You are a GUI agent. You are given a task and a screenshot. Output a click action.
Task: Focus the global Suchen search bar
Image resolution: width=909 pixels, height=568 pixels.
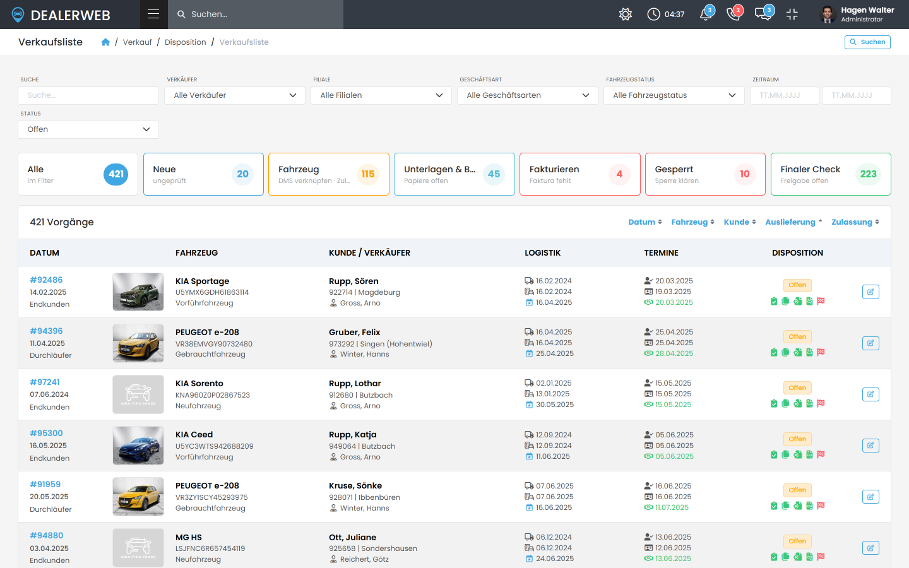(256, 14)
